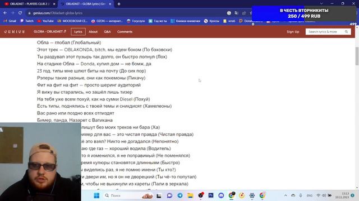
Task: Open the notification badge beside the clock
Action: pos(353,195)
